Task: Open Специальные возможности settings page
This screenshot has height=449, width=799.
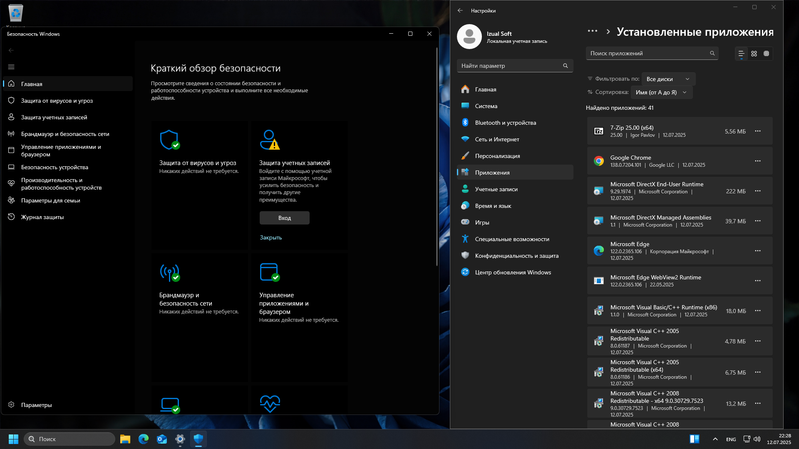Action: 515,239
